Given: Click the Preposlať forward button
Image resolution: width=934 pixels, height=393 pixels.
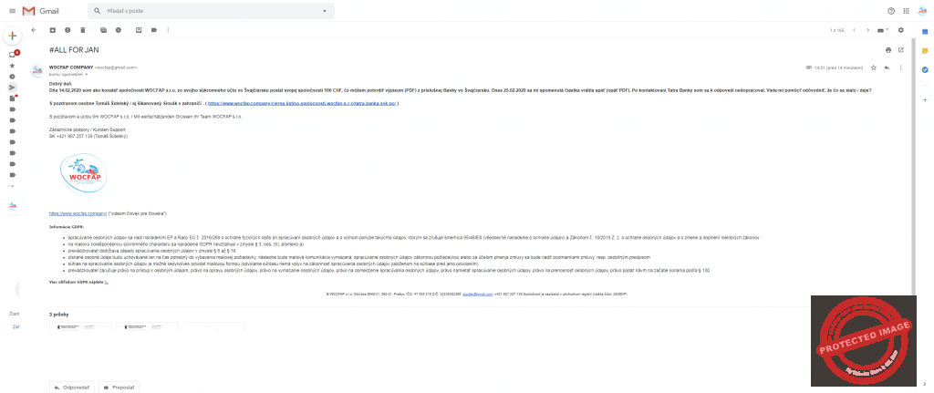Looking at the screenshot, I should (x=119, y=387).
